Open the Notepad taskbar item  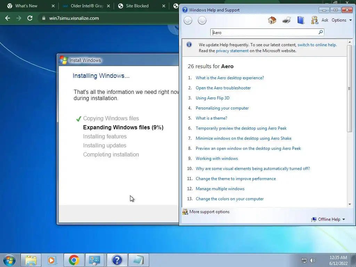[x=138, y=260]
